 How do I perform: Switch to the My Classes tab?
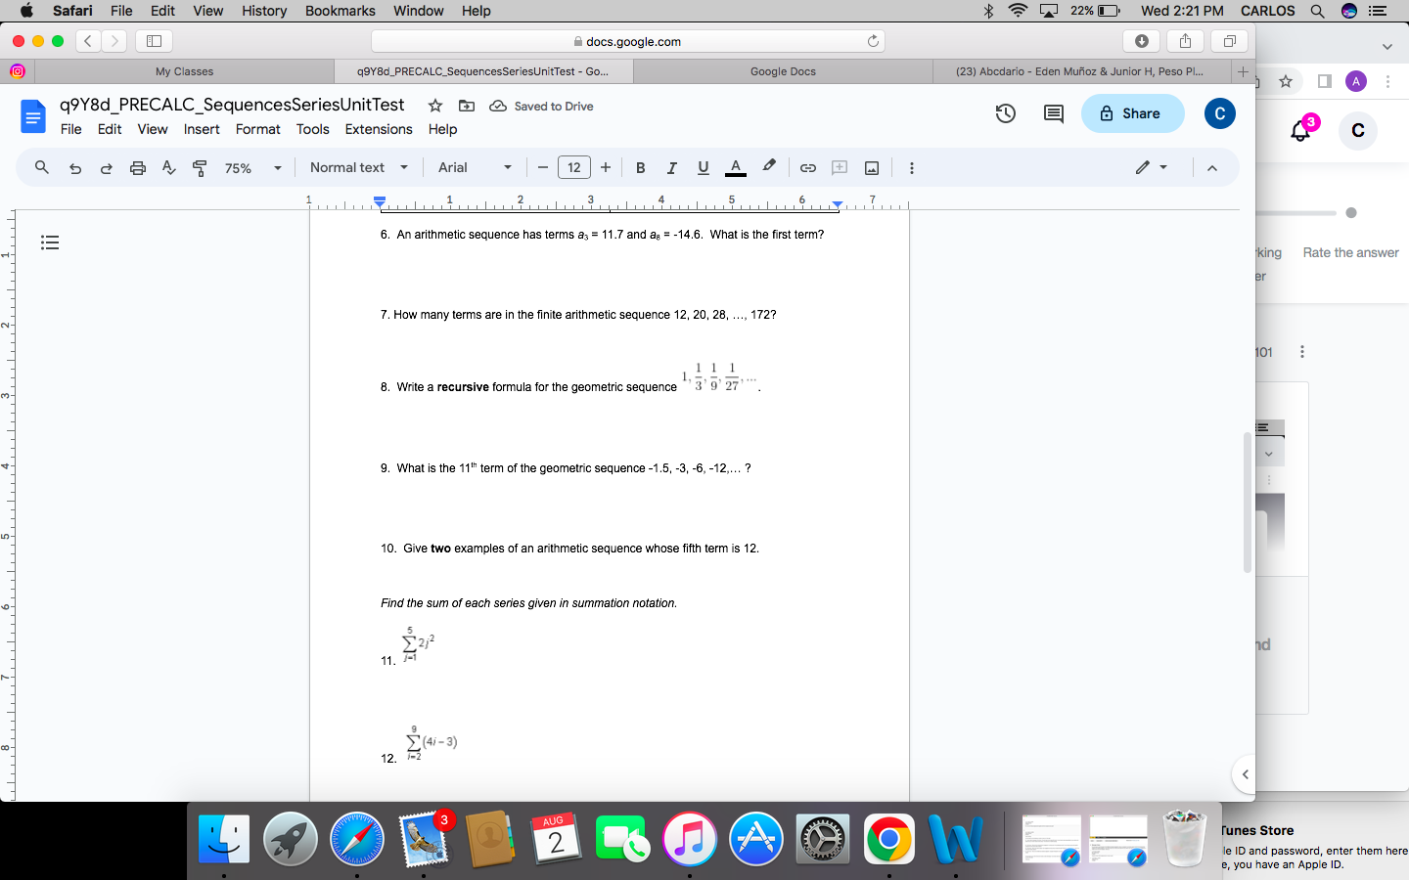coord(184,70)
